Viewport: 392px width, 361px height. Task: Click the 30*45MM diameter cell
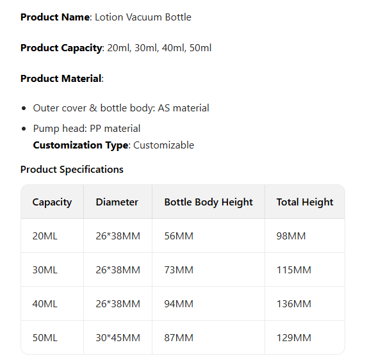point(118,338)
